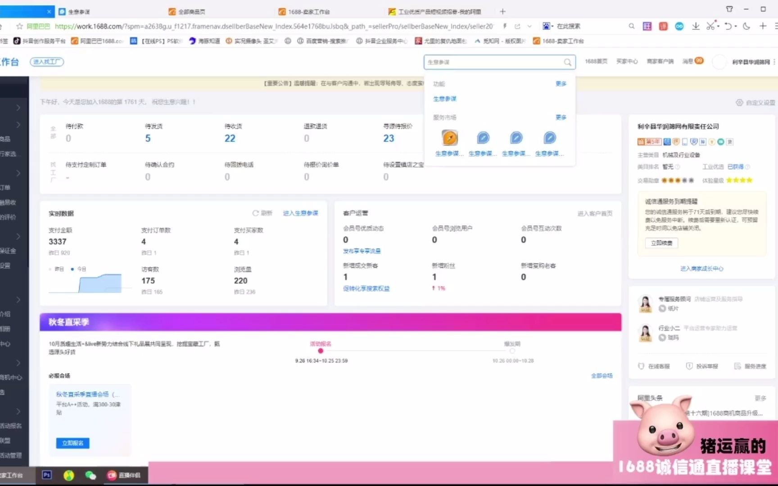Click the 刷新 refresh icon in 实时数据
This screenshot has height=486, width=778.
coord(255,213)
